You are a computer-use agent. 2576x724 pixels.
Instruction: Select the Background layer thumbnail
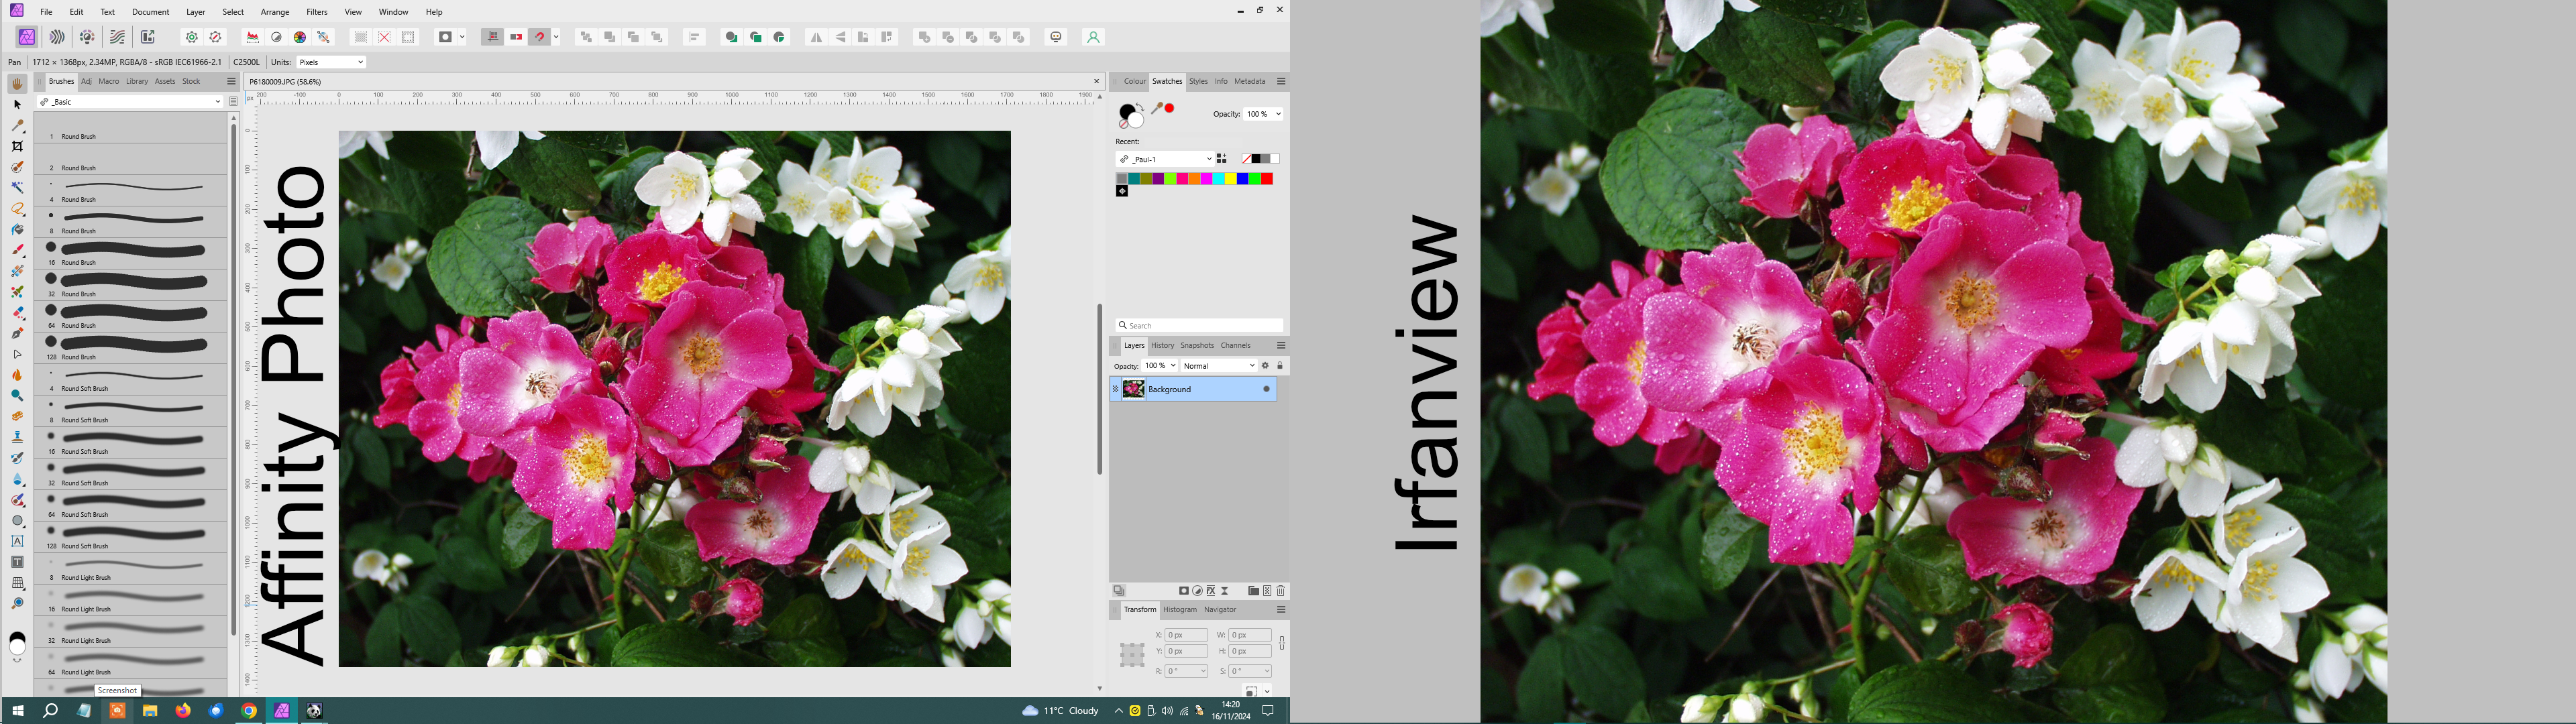click(1133, 389)
